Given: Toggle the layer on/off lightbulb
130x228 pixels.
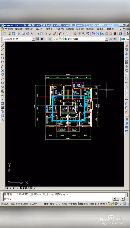Looking at the screenshot, I should [x=54, y=39].
